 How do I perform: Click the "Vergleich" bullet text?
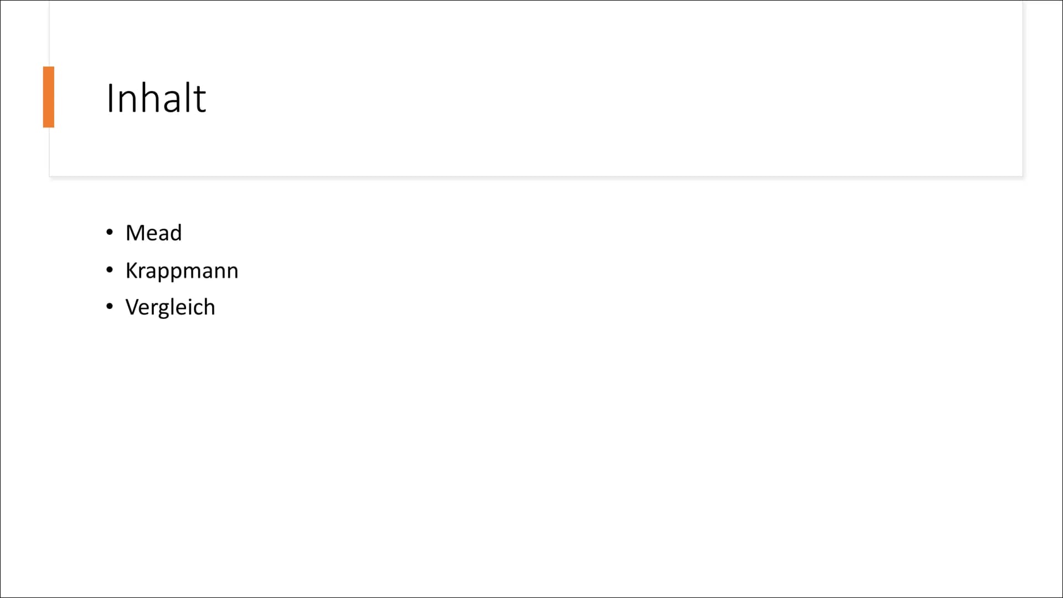coord(170,307)
